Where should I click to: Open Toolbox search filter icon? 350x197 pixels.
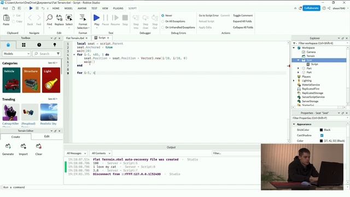pyautogui.click(x=58, y=54)
